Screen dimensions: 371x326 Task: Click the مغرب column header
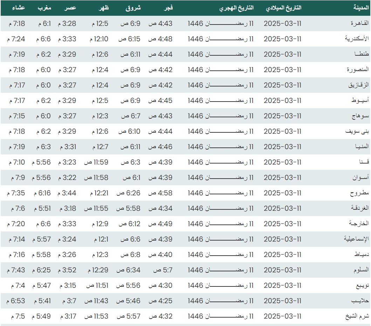44,8
